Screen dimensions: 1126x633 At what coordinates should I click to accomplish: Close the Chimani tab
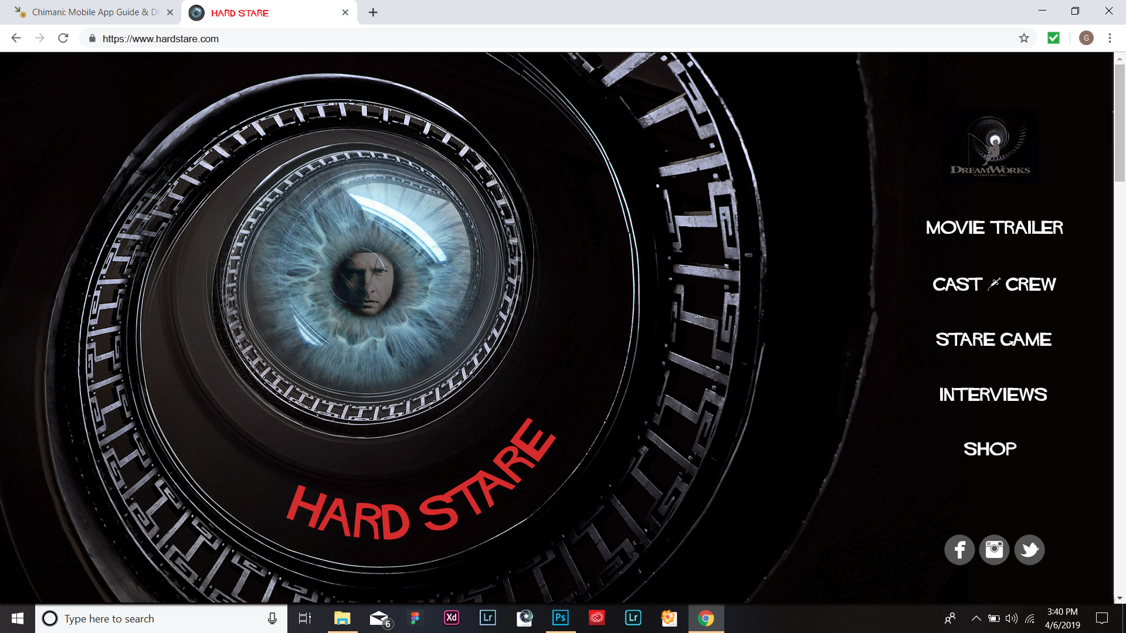click(x=170, y=12)
